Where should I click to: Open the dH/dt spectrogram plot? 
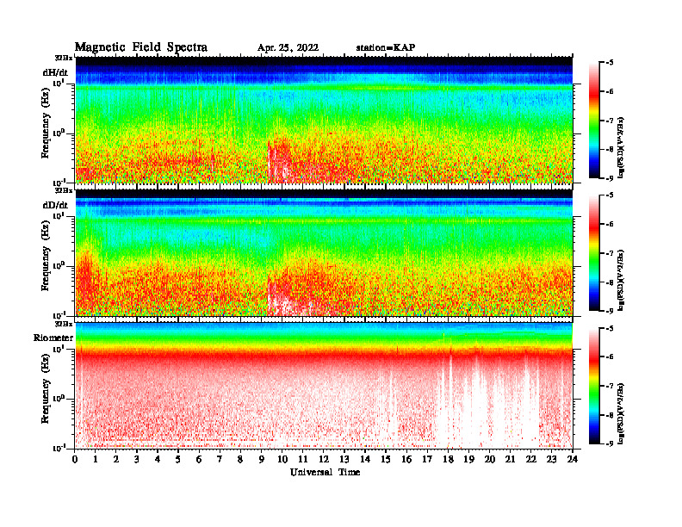(x=324, y=120)
